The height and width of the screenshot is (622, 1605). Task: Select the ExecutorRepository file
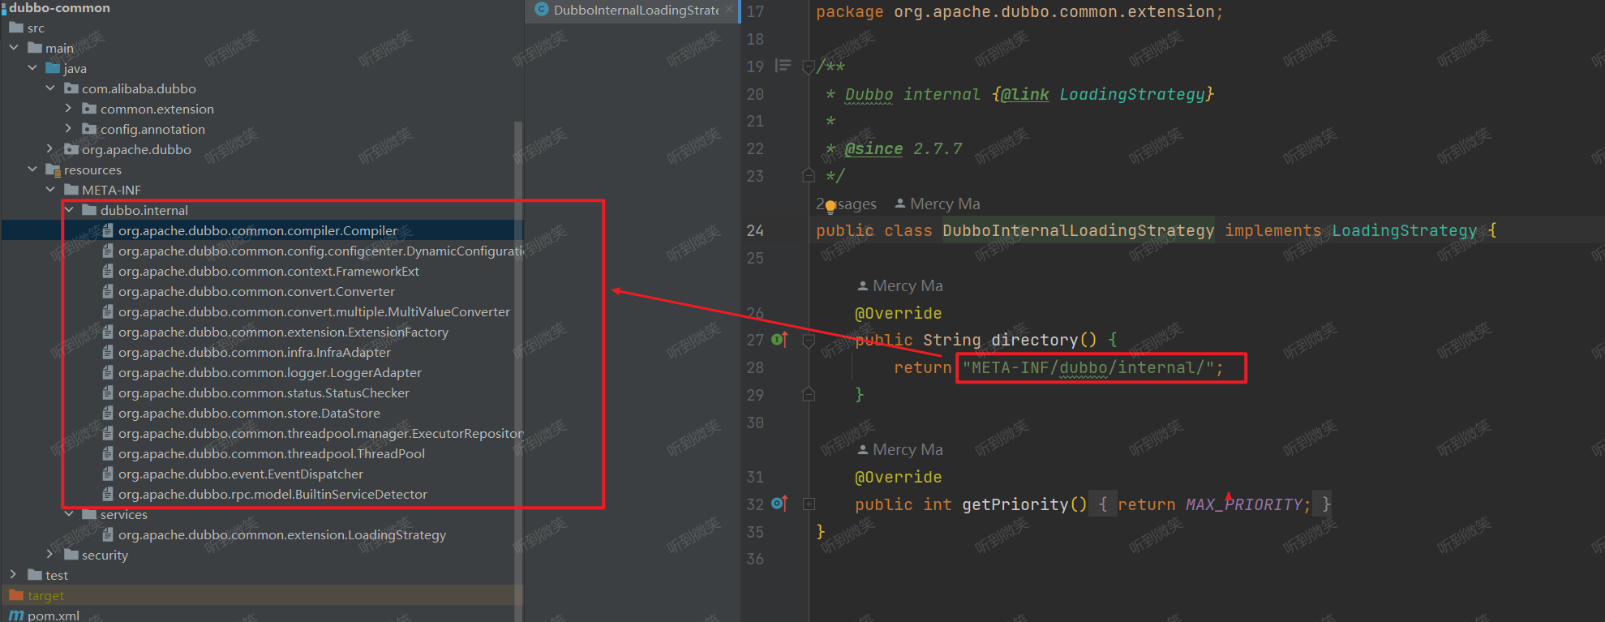320,434
